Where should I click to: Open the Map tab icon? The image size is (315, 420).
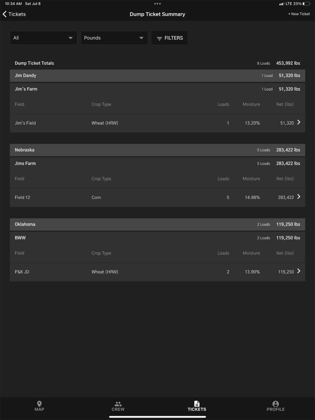click(39, 404)
